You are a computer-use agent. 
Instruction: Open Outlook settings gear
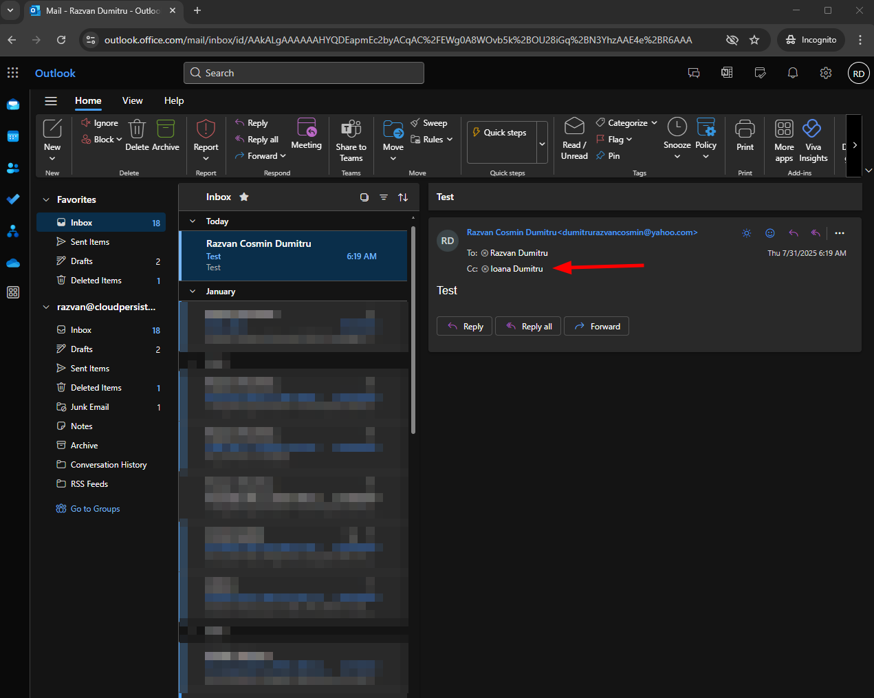point(826,73)
